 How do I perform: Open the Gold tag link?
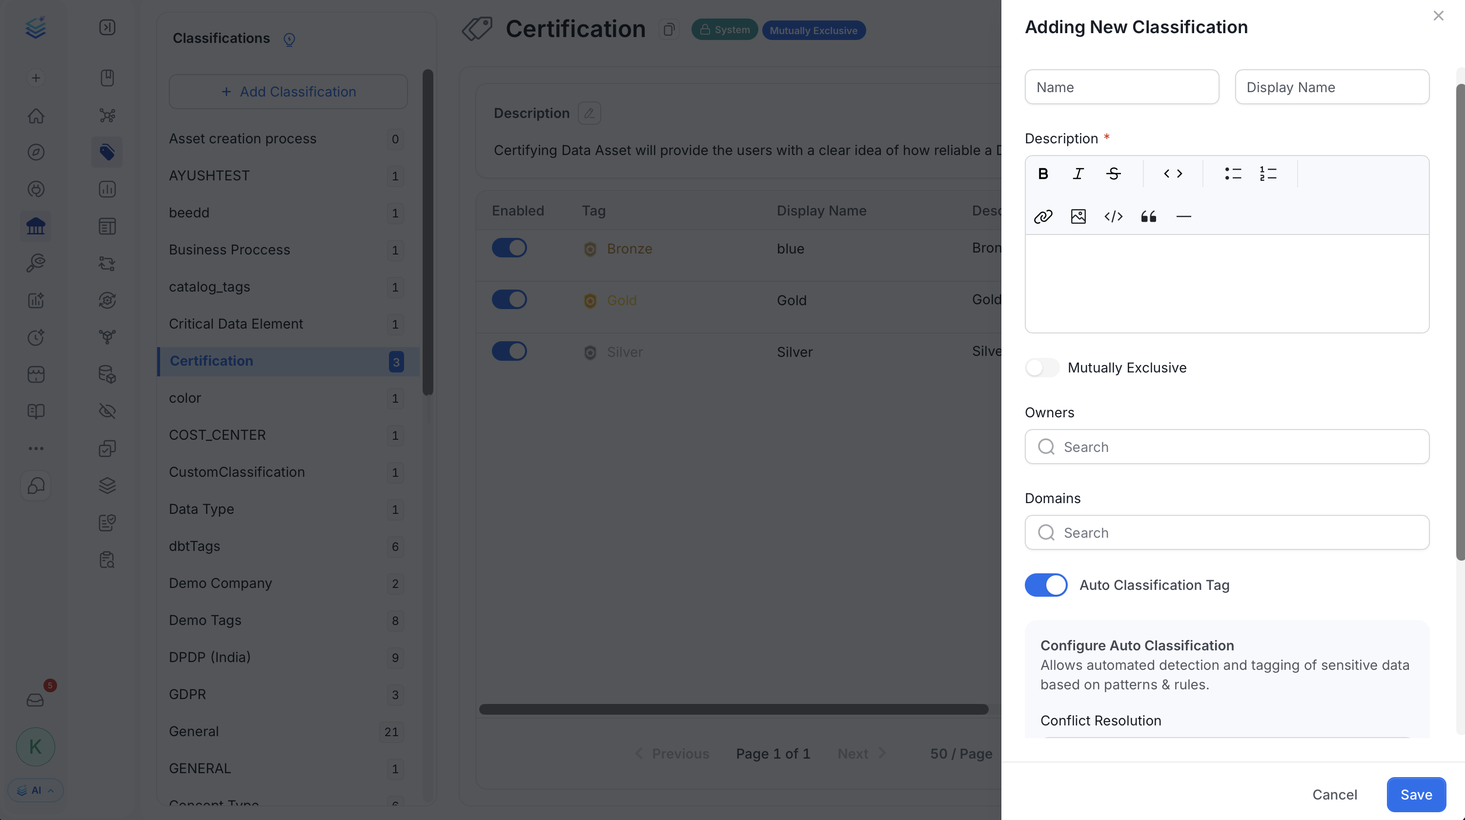point(622,301)
